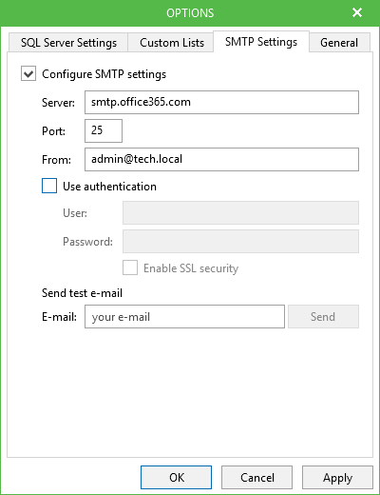This screenshot has height=495, width=380.
Task: Confirm settings with the OK button
Action: (176, 477)
